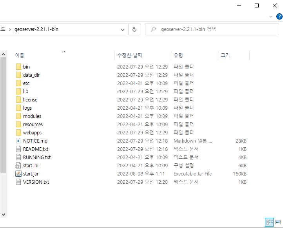The height and width of the screenshot is (228, 283).
Task: Switch to large thumbnails view icon
Action: [x=278, y=222]
